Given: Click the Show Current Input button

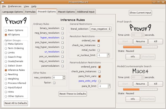Looking at the screenshot, I should 140,13.
